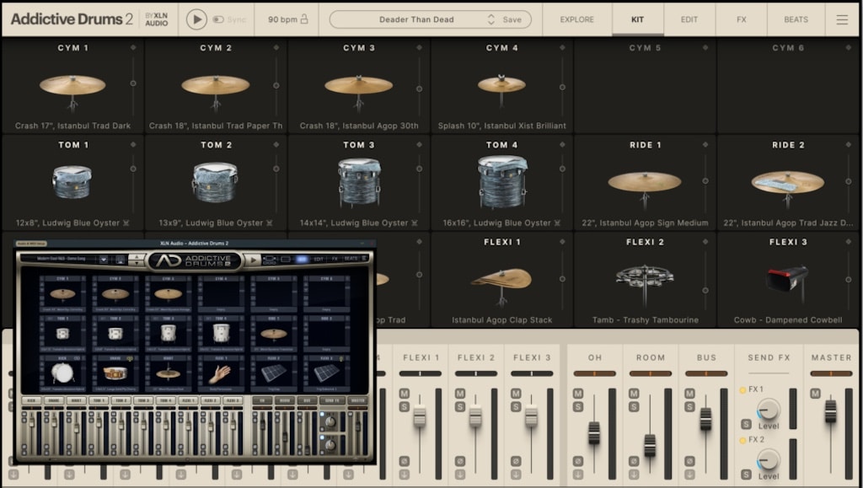Click the snare drum image in the old-style inset window

tap(115, 373)
